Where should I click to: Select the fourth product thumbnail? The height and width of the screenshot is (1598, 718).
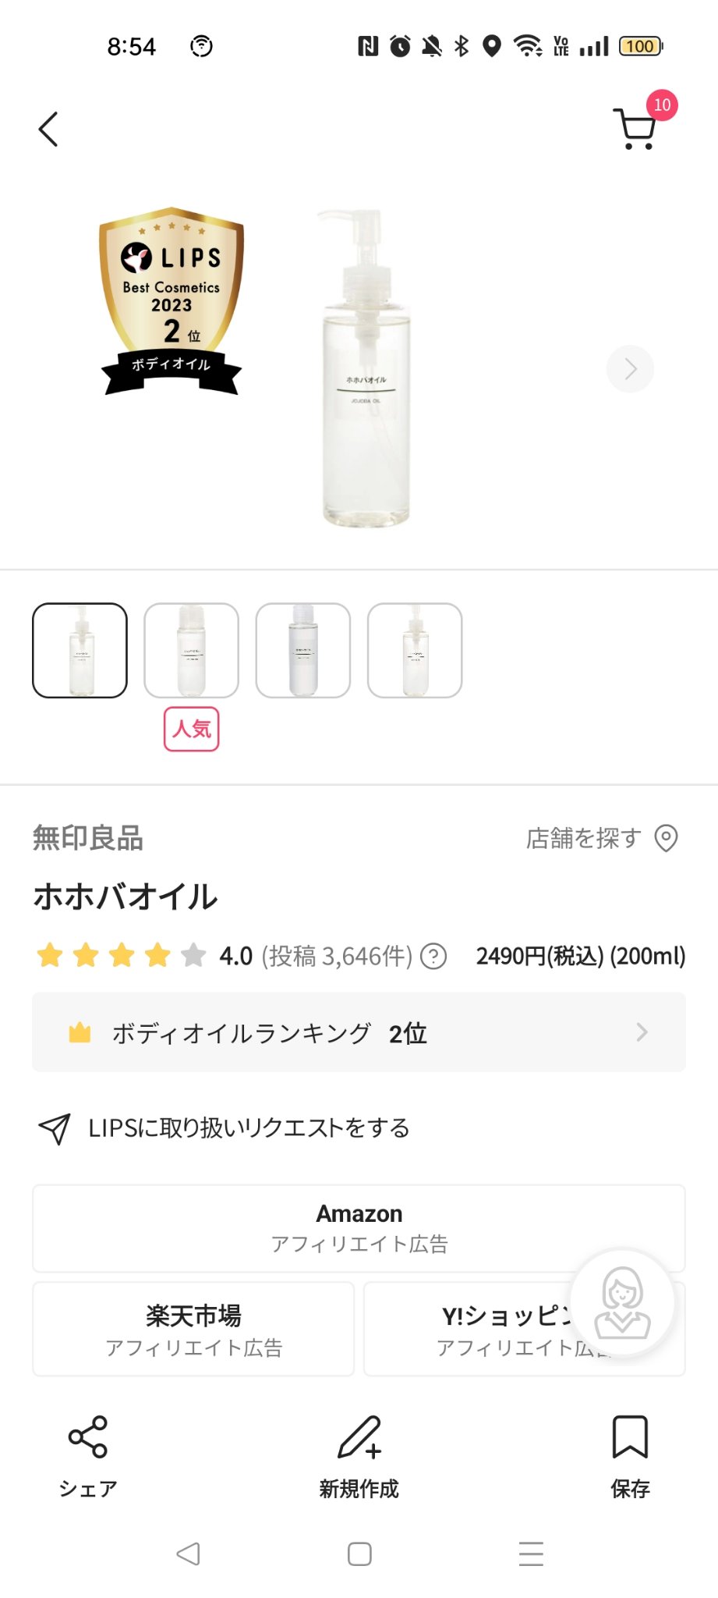pyautogui.click(x=415, y=650)
